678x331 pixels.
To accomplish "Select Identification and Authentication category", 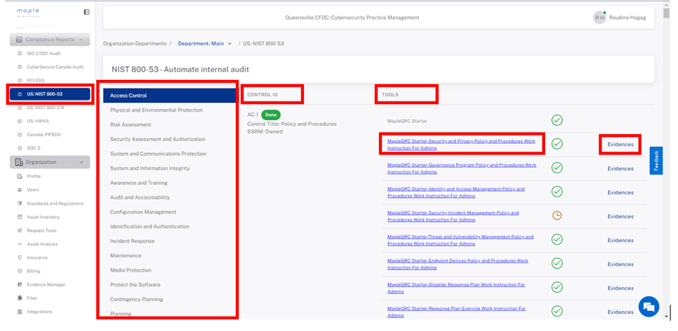I will (150, 227).
